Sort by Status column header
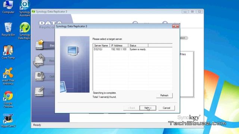Viewport: 239px width, 134px height. (x=138, y=45)
